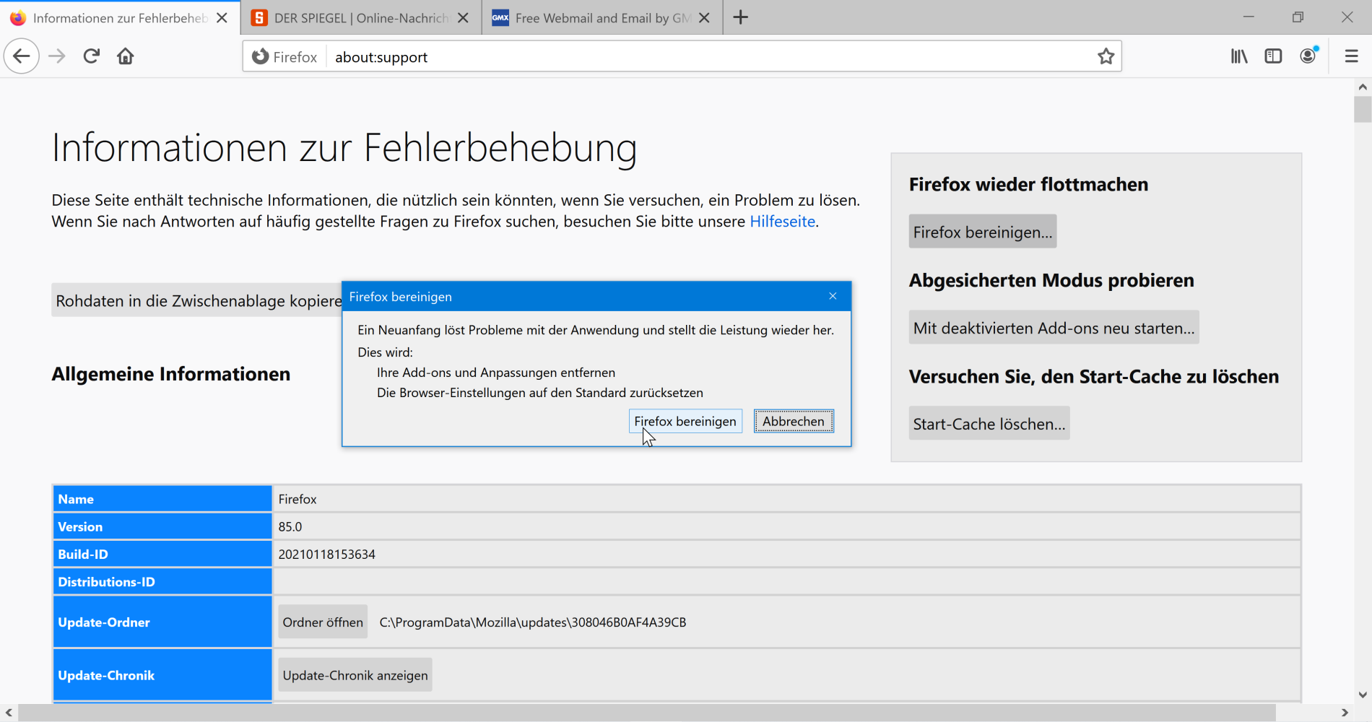Screen dimensions: 1372x722
Task: Copy raw data via Rohdaten in die Zwischenablage
Action: coord(197,300)
